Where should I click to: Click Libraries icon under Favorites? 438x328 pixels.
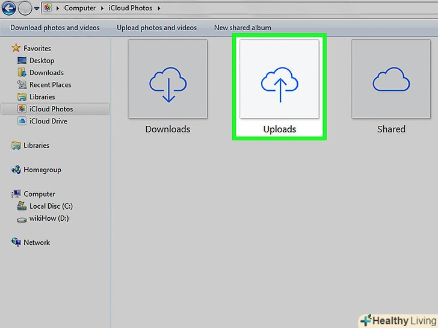22,97
